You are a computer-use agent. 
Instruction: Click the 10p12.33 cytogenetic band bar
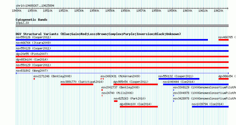pyautogui.click(x=122, y=26)
